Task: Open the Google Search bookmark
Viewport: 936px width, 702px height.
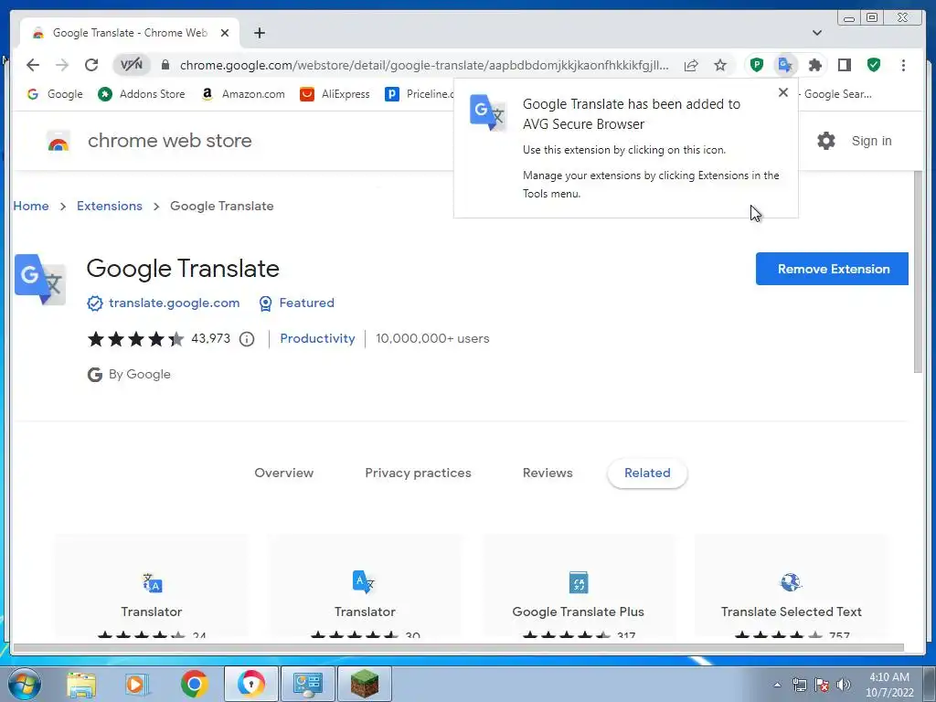Action: click(x=837, y=94)
